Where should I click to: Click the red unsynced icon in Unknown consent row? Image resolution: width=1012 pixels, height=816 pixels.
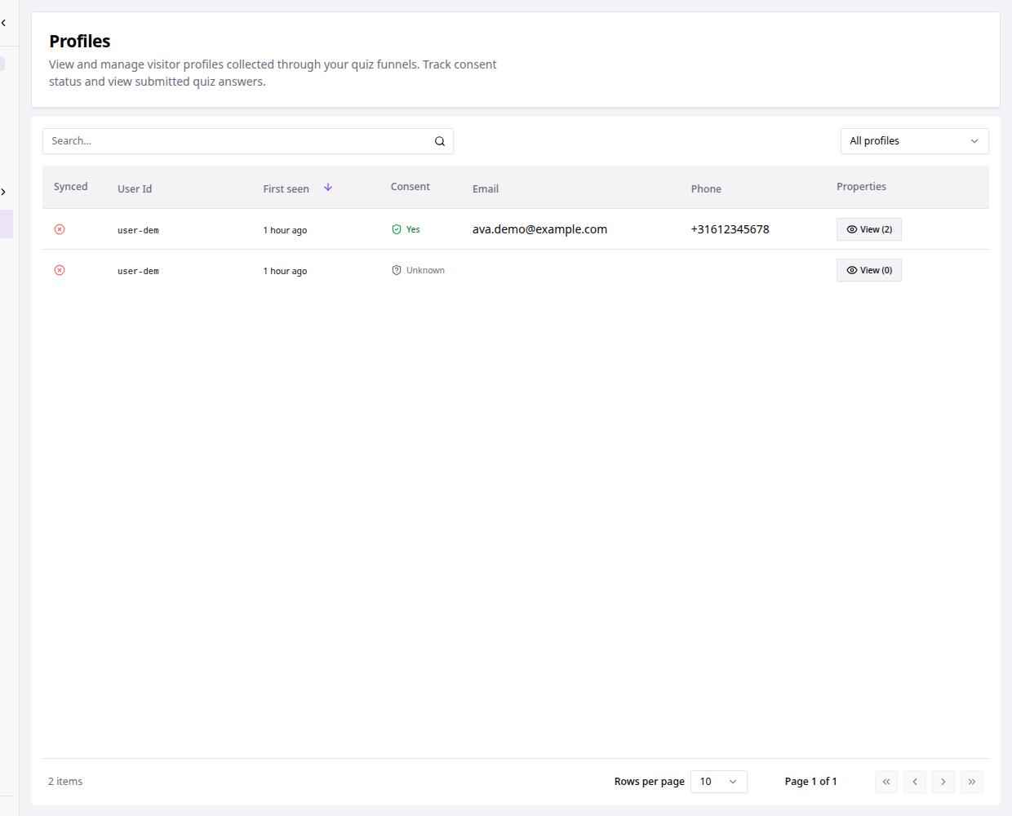[x=60, y=270]
